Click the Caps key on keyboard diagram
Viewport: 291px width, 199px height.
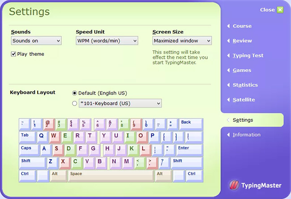tap(29, 150)
